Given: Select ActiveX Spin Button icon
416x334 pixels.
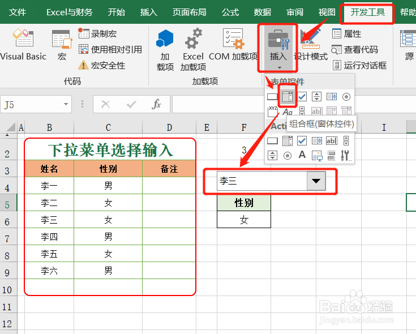Looking at the screenshot, I should point(272,155).
